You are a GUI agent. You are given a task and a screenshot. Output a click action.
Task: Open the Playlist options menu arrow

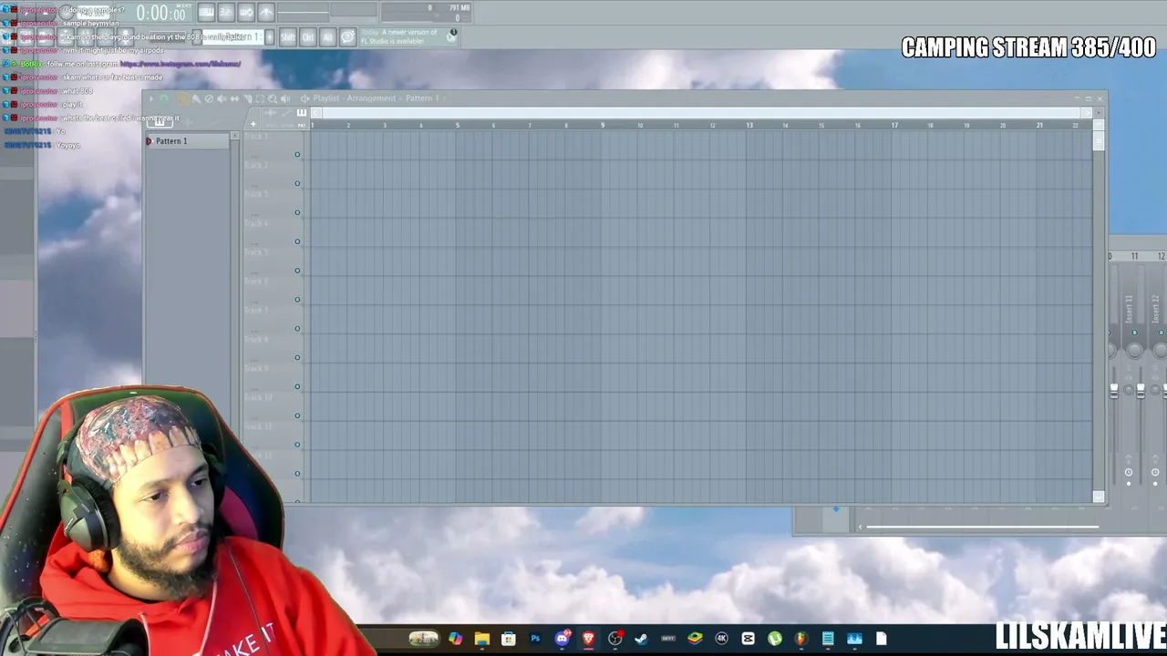pos(150,98)
